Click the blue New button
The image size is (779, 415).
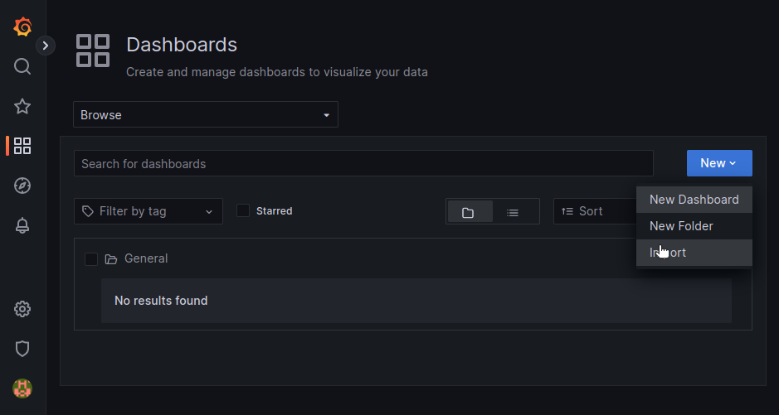coord(719,163)
